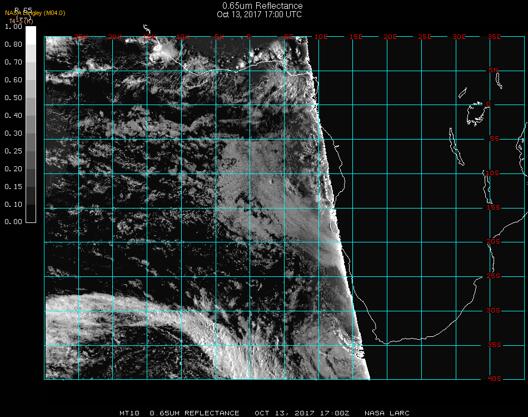
Task: Click the 40S latitude label
Action: pos(494,379)
